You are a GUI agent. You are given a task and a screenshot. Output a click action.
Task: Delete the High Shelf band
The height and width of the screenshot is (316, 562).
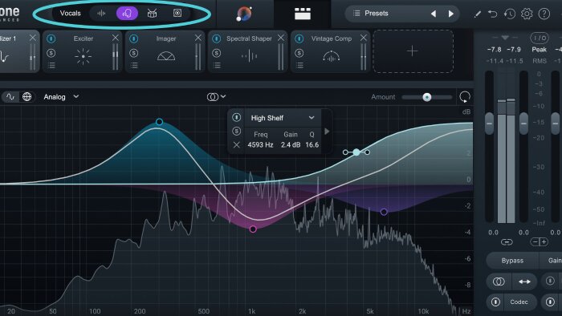pyautogui.click(x=237, y=144)
